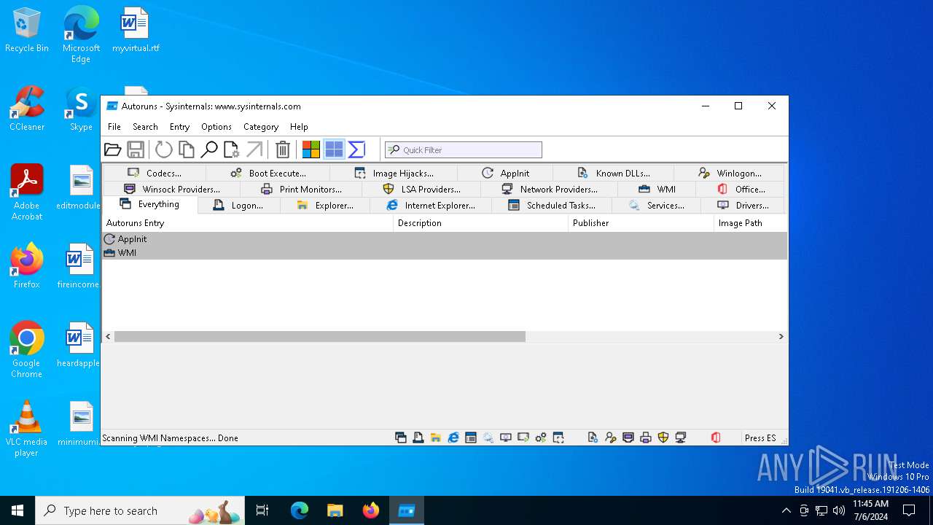Sort by Publisher column header

point(641,223)
